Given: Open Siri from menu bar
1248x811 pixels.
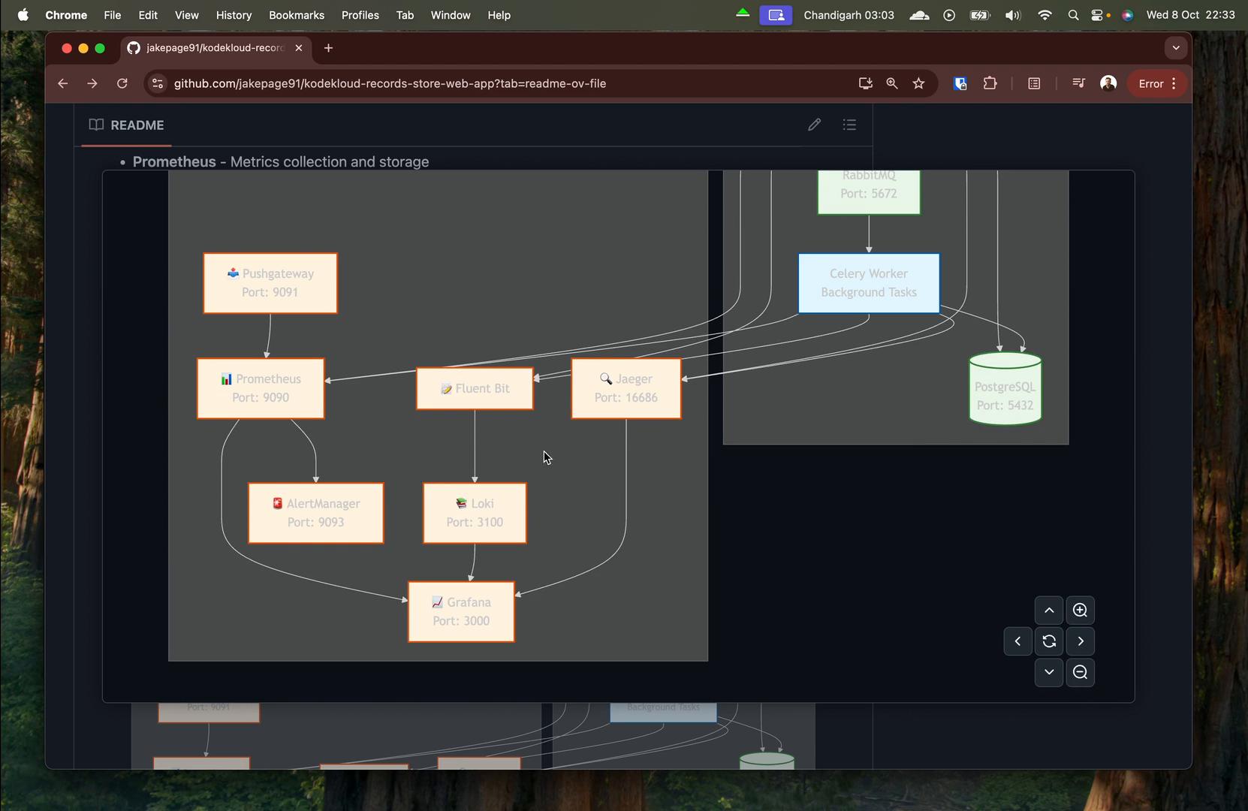Looking at the screenshot, I should (1127, 15).
